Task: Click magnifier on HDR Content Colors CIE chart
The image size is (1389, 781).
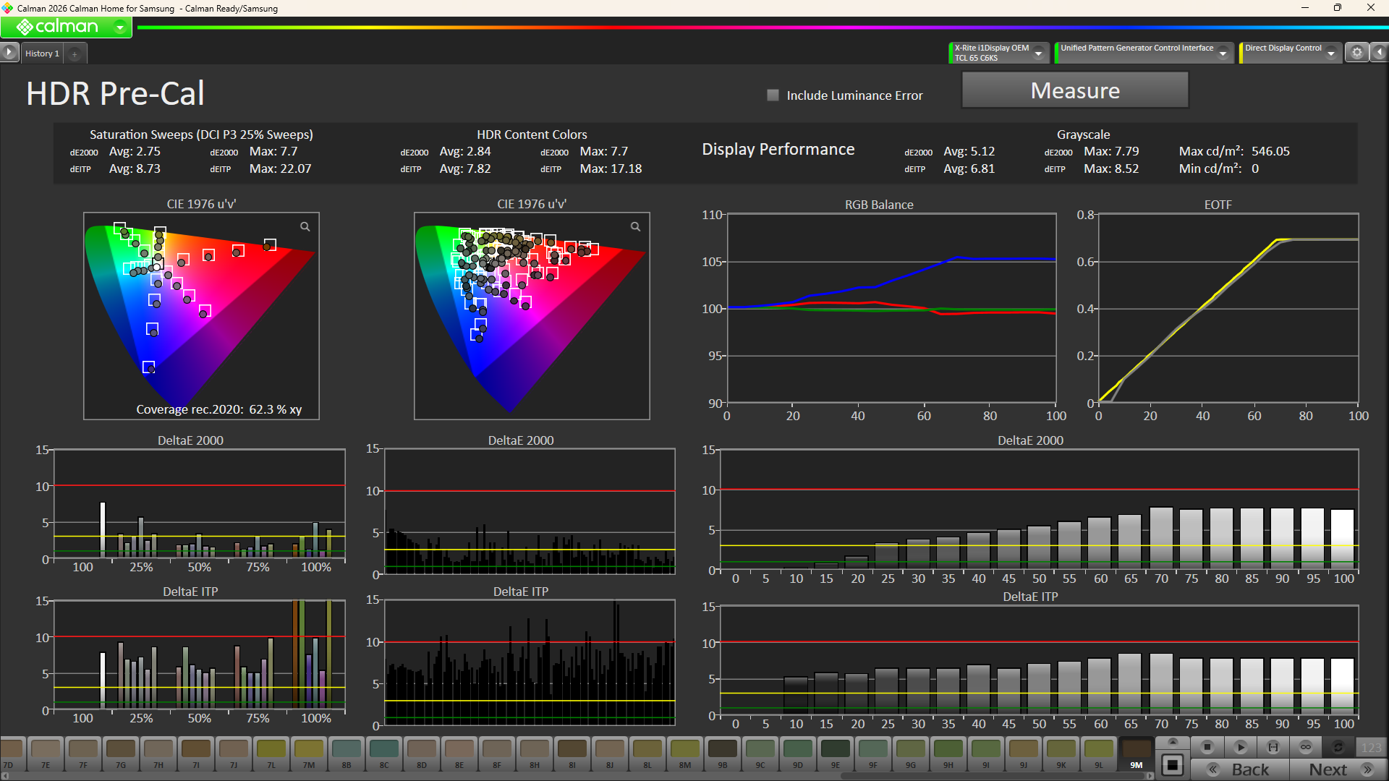Action: click(635, 227)
